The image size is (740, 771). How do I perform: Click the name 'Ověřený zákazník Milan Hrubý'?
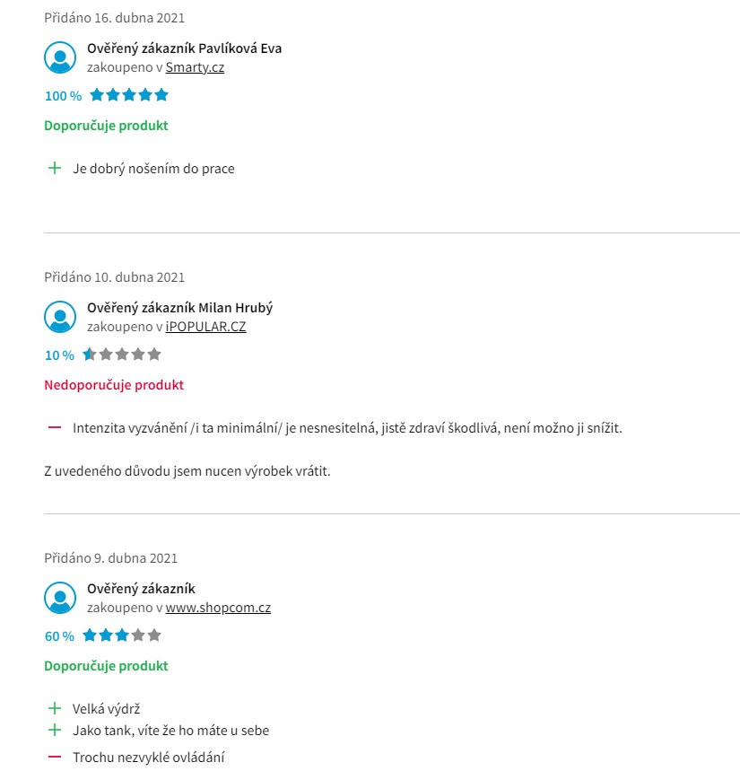[179, 308]
